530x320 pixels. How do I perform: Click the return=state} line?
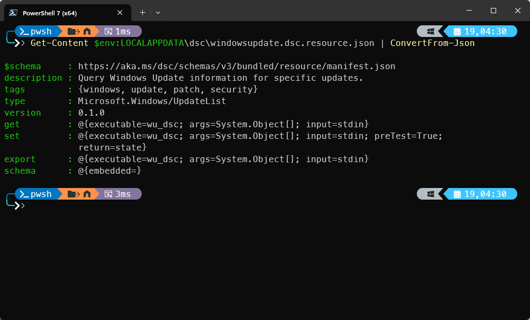(112, 147)
